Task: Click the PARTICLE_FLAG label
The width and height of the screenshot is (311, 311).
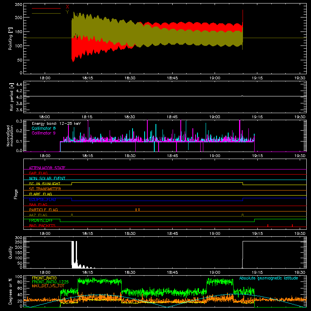Action: 44,210
